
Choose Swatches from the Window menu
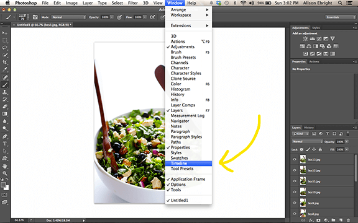click(x=188, y=158)
